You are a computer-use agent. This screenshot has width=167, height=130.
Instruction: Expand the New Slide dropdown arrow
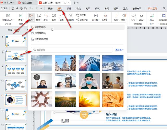point(13,20)
